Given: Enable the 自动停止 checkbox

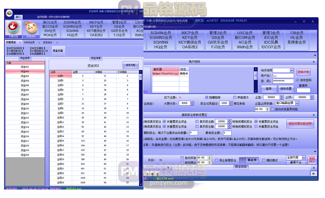Looking at the screenshot, I should 182,162.
